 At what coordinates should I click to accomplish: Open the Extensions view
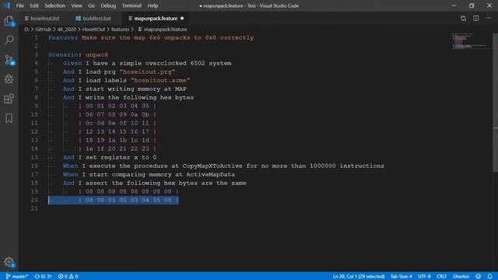[x=9, y=99]
